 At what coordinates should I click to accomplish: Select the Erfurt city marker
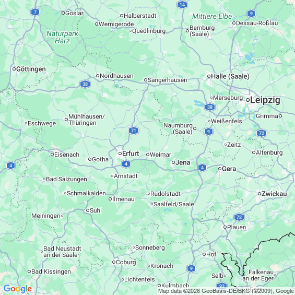120,154
